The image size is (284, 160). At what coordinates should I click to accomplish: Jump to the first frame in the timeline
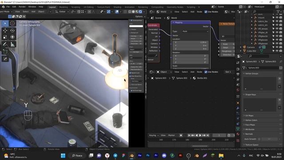click(x=189, y=135)
